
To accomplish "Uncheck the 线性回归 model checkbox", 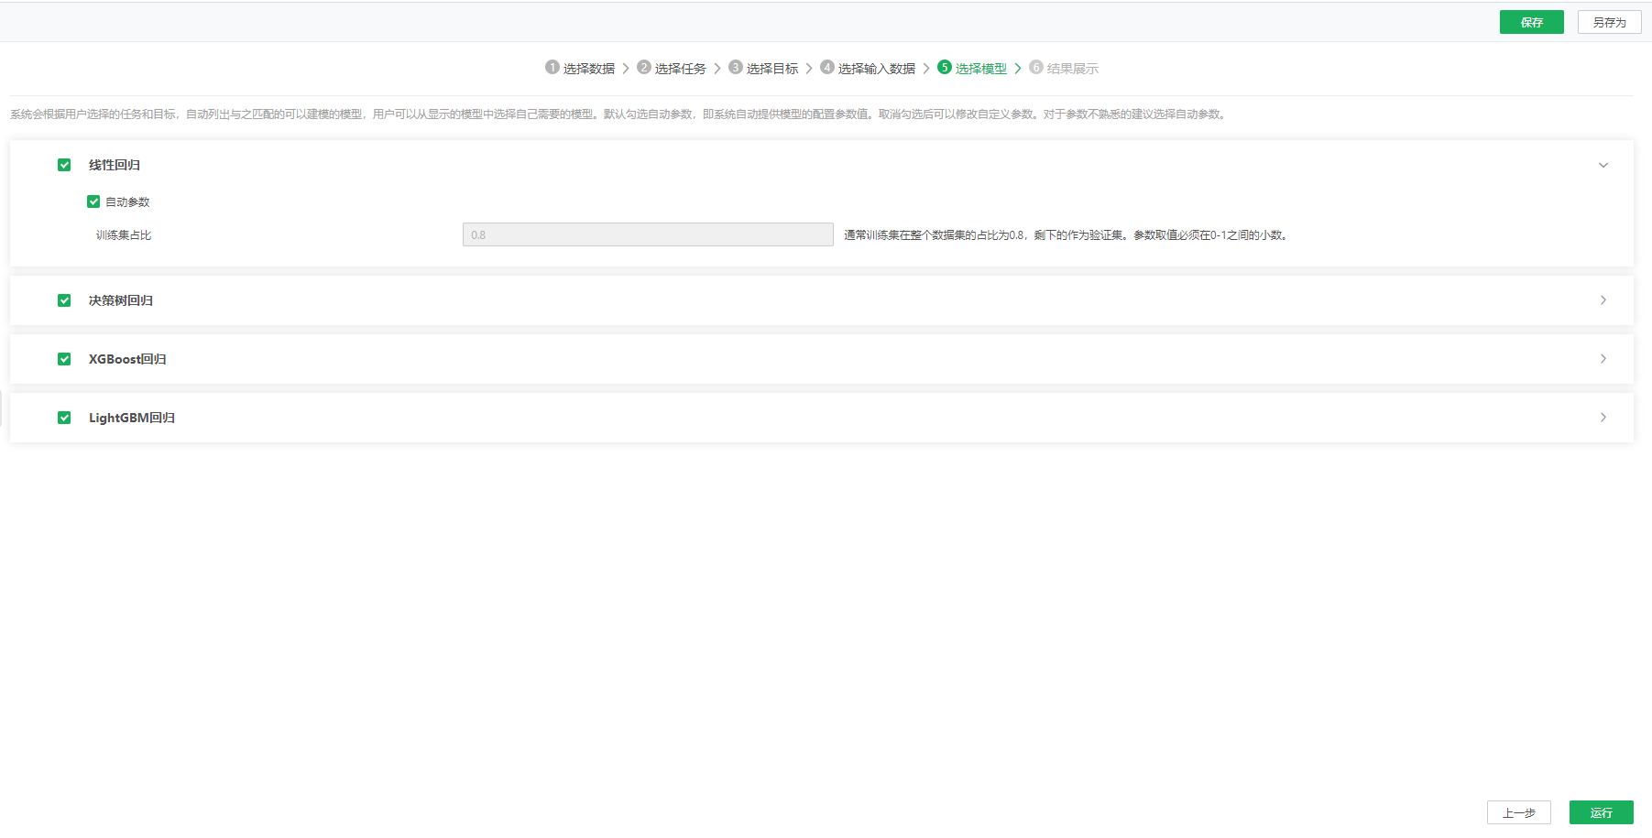I will (64, 165).
